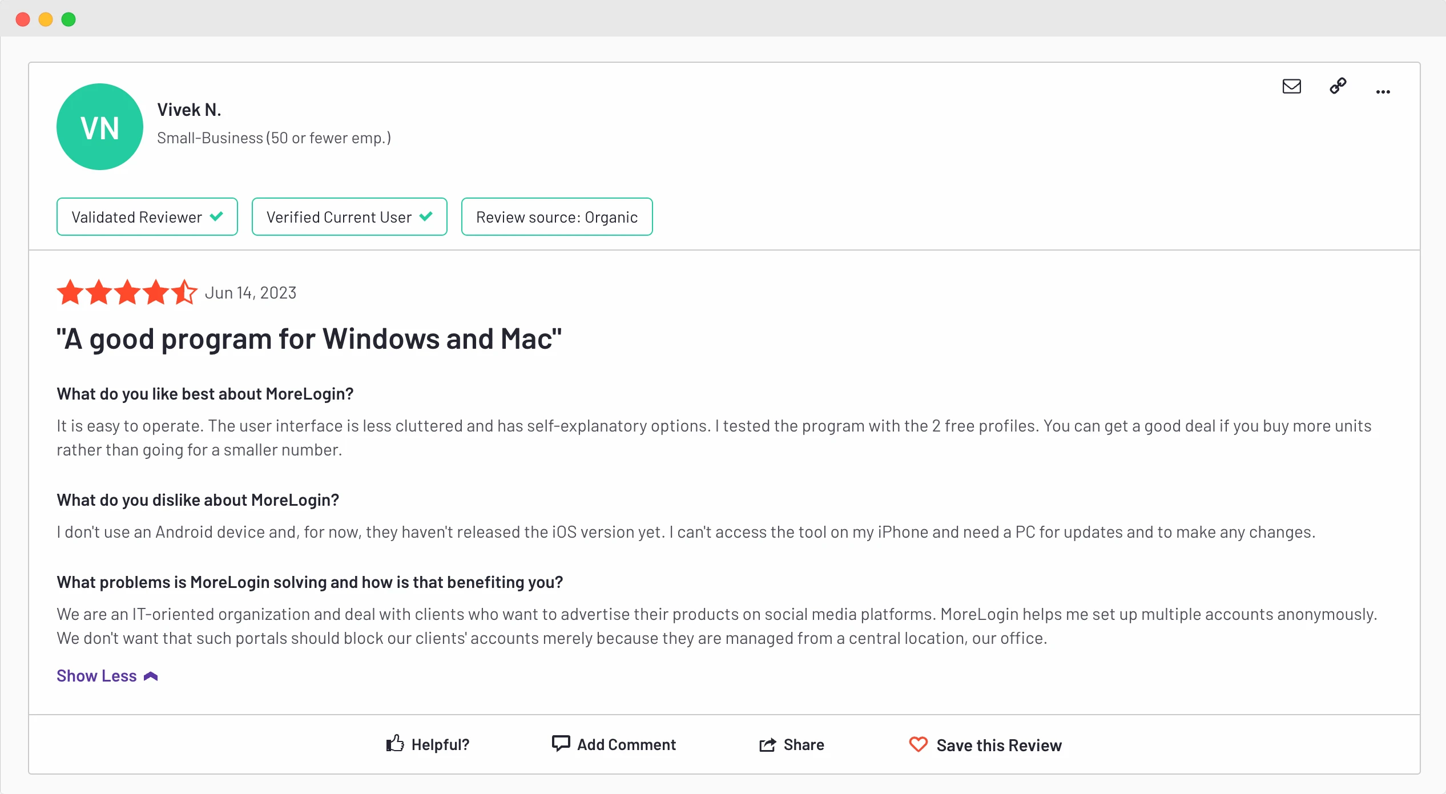Click the macOS green maximize window button
The width and height of the screenshot is (1446, 794).
pos(69,19)
